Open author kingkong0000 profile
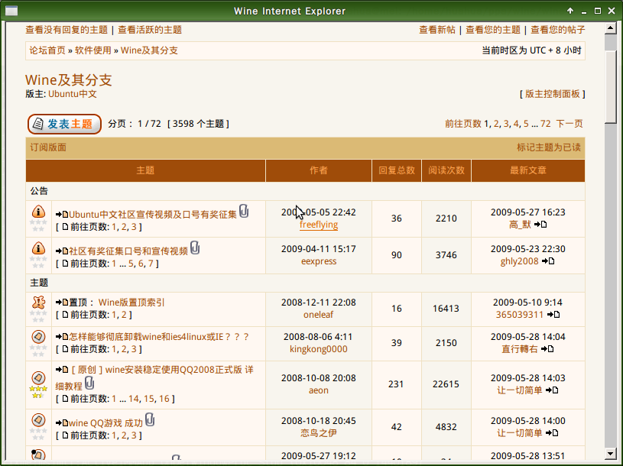The width and height of the screenshot is (623, 466). coord(319,349)
